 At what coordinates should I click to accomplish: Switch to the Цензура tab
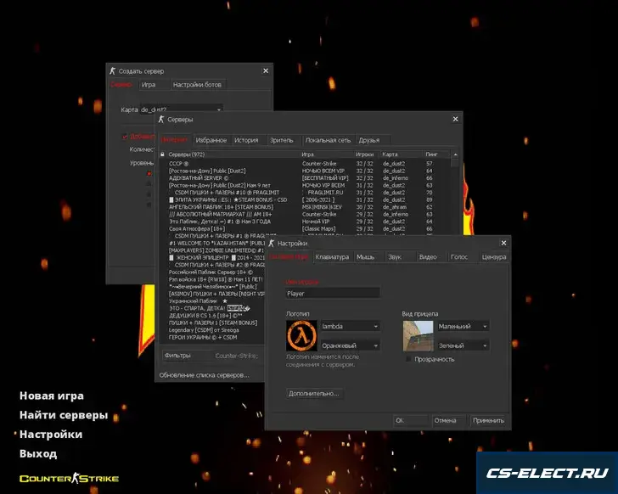[x=494, y=257]
